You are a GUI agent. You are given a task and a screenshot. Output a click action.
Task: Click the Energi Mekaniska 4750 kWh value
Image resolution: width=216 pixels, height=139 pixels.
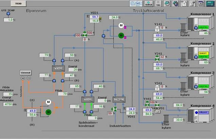(x=8, y=104)
